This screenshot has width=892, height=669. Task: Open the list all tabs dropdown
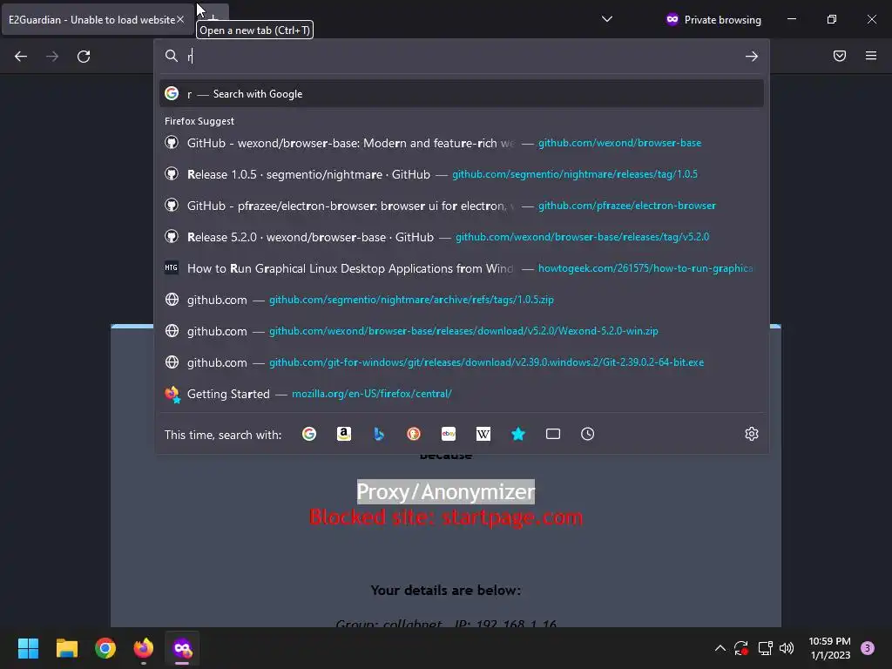(607, 19)
